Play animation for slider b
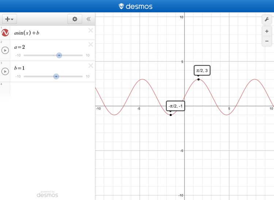The image size is (274, 200). click(5, 72)
